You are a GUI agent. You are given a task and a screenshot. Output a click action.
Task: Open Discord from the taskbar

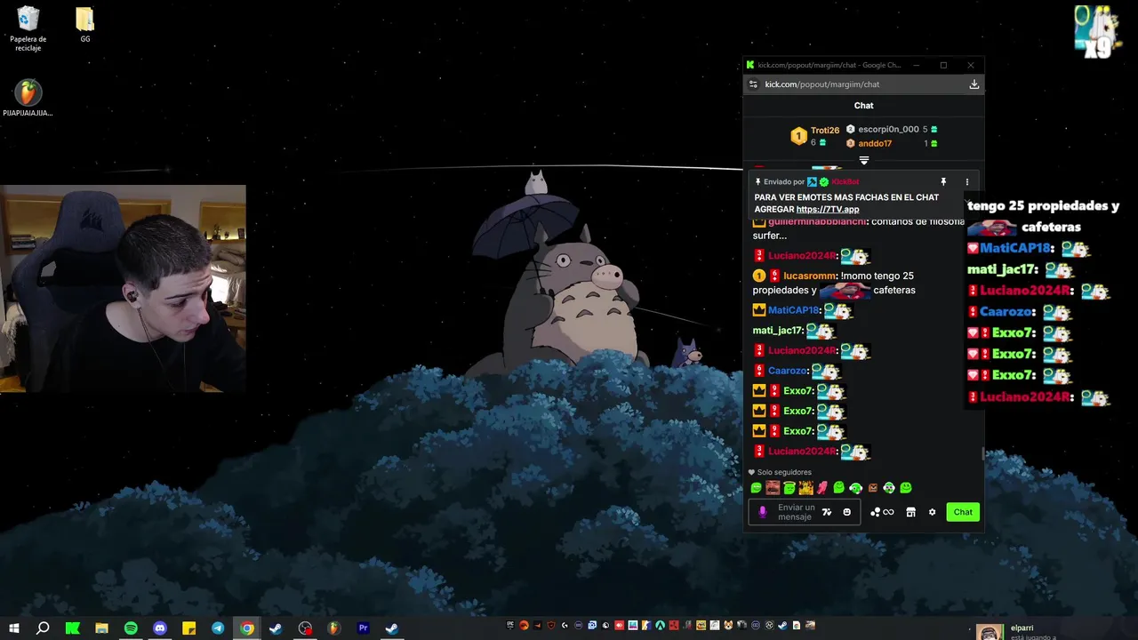(160, 628)
